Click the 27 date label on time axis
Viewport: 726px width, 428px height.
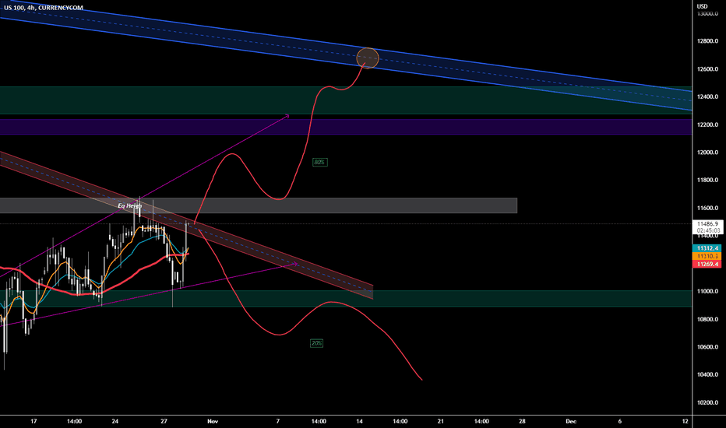164,421
